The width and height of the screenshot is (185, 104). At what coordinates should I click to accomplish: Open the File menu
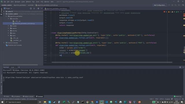(x=5, y=2)
